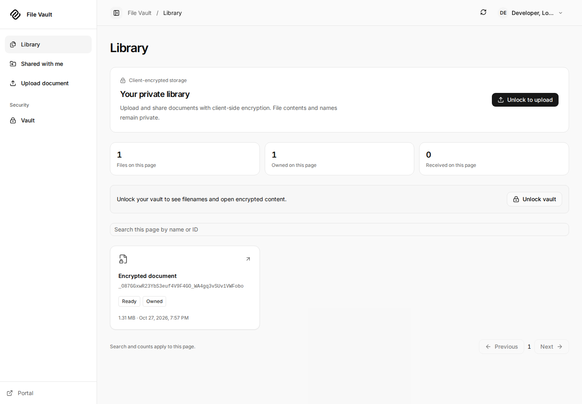Viewport: 582px width, 404px height.
Task: Click the page number 1
Action: tap(529, 347)
